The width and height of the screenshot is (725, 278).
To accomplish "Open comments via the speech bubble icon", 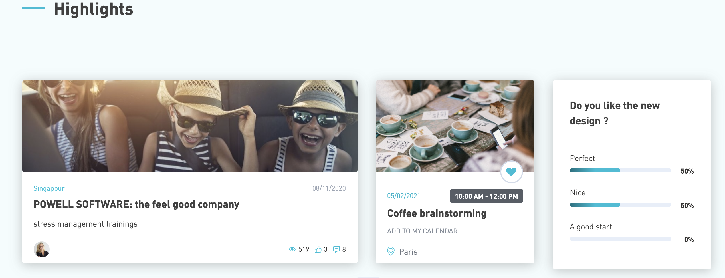I will pyautogui.click(x=336, y=249).
